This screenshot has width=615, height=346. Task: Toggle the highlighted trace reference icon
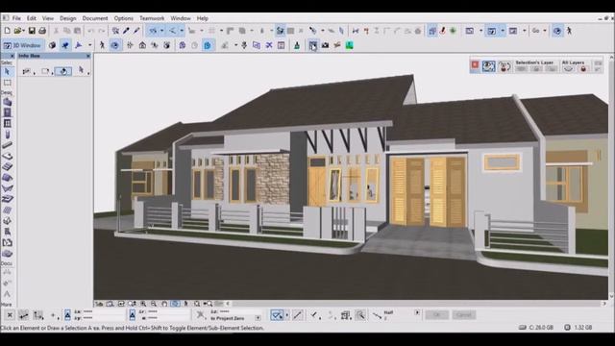click(280, 31)
